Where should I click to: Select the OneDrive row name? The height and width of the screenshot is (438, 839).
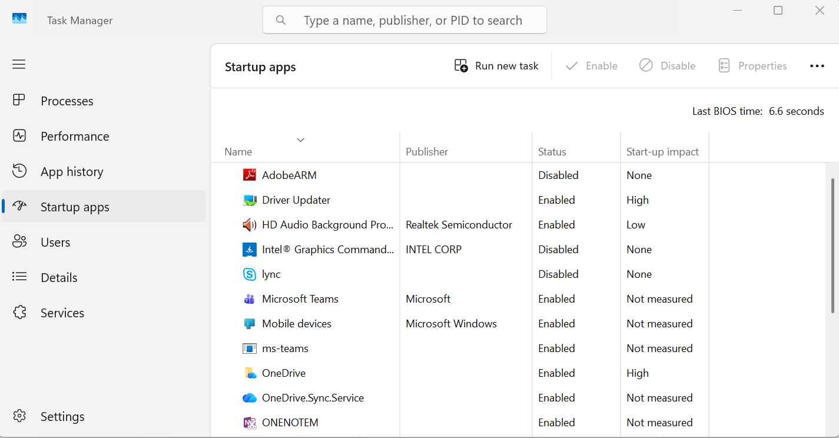(284, 373)
